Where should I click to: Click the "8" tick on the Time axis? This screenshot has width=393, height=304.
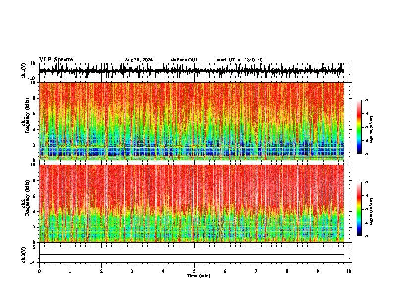(287, 271)
